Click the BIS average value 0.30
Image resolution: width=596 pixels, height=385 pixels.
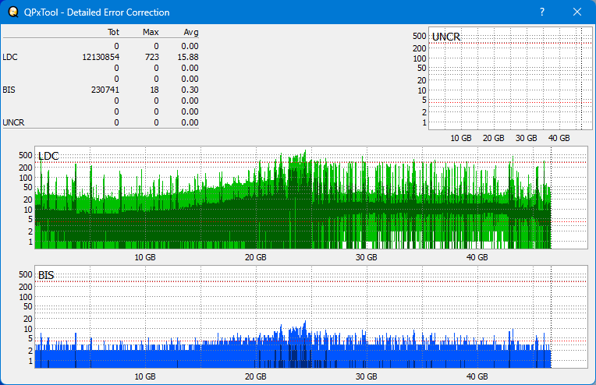coord(190,90)
